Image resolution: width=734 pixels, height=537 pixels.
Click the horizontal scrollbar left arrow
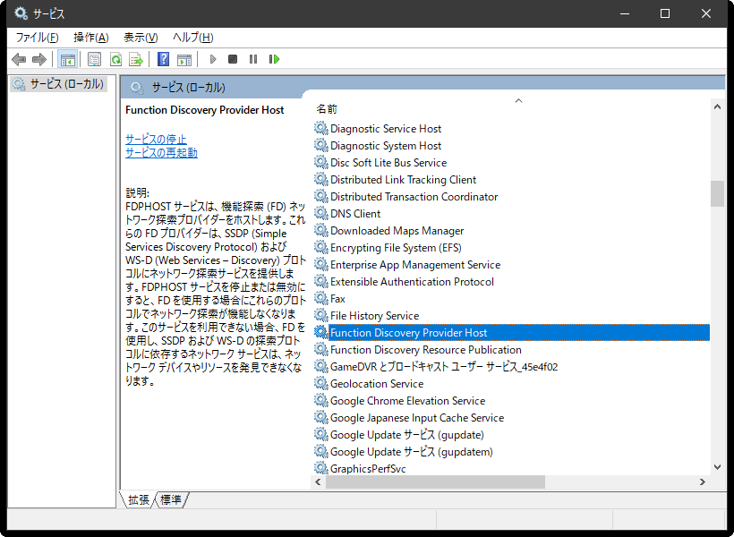pyautogui.click(x=319, y=482)
